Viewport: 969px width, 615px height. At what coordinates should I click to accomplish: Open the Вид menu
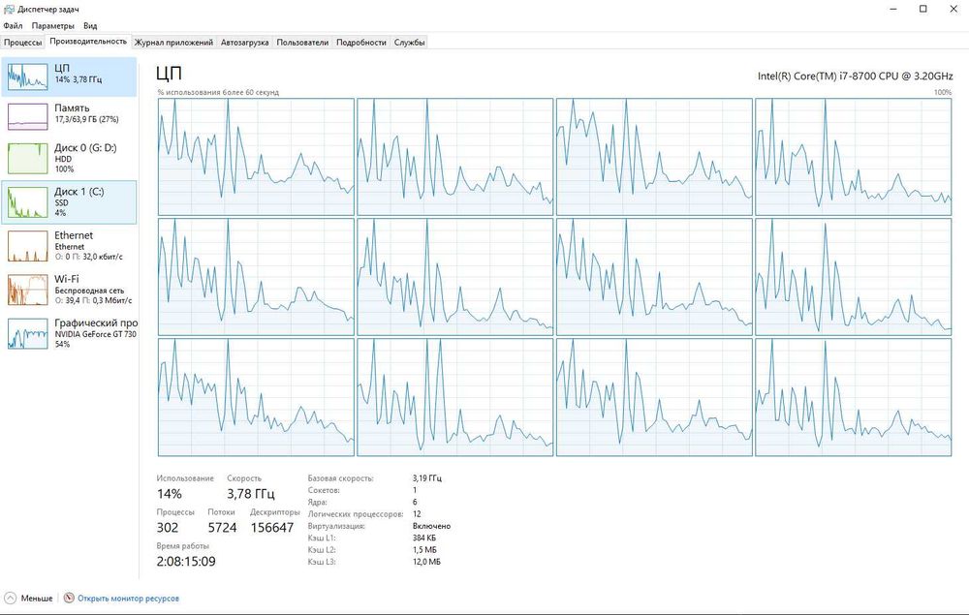(x=90, y=26)
